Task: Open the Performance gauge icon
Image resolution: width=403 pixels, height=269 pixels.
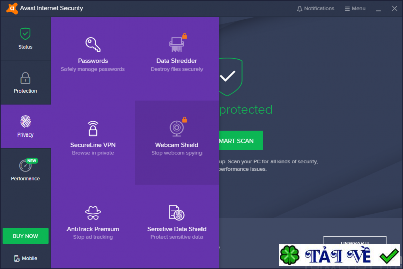Action: click(25, 165)
